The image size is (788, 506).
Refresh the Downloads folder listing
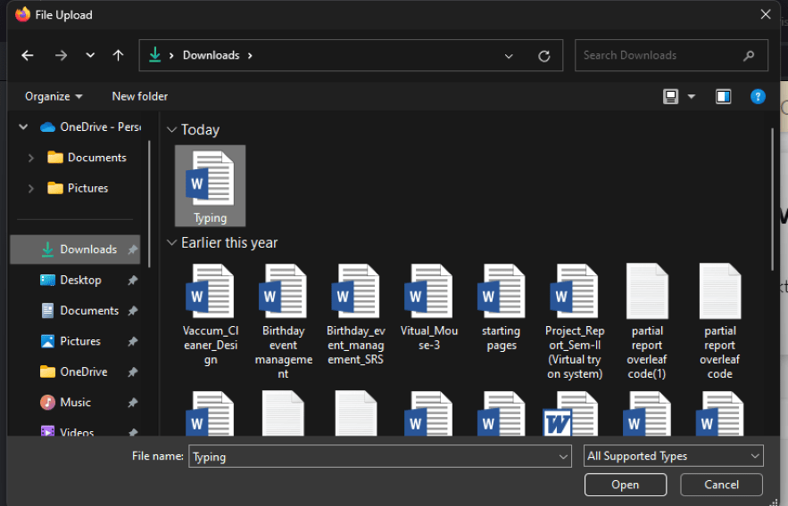pyautogui.click(x=543, y=55)
